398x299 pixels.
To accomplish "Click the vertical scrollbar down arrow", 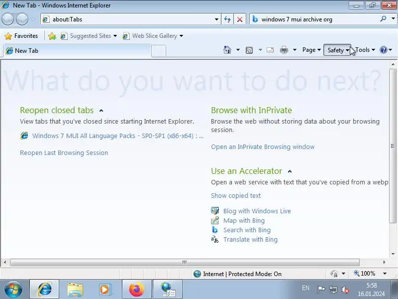I will pyautogui.click(x=393, y=254).
